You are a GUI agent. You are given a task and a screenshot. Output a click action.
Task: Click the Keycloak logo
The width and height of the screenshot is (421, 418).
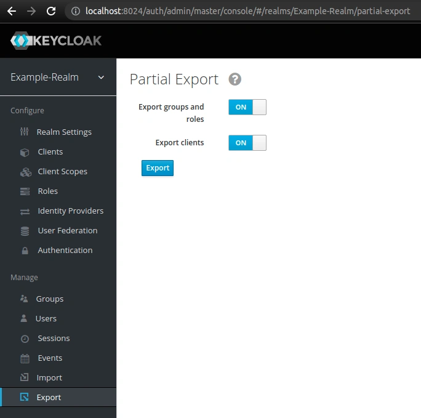(56, 41)
